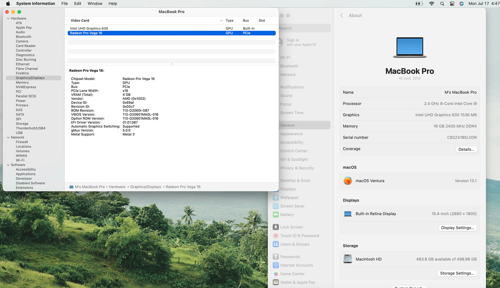Click the Built-in Retina Display icon
Image resolution: width=500 pixels, height=288 pixels.
(348, 214)
